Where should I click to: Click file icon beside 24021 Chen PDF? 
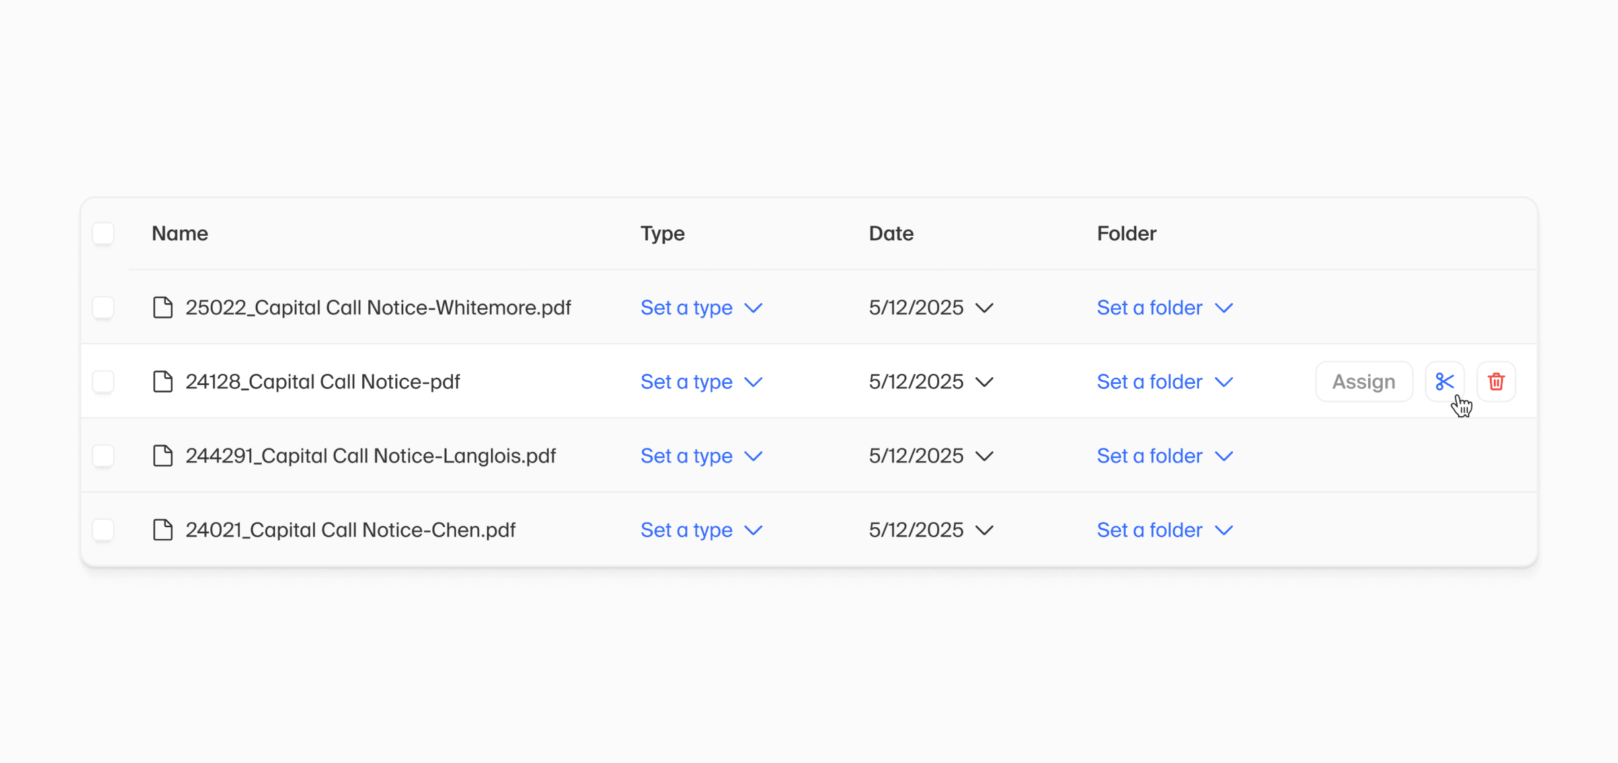tap(163, 530)
